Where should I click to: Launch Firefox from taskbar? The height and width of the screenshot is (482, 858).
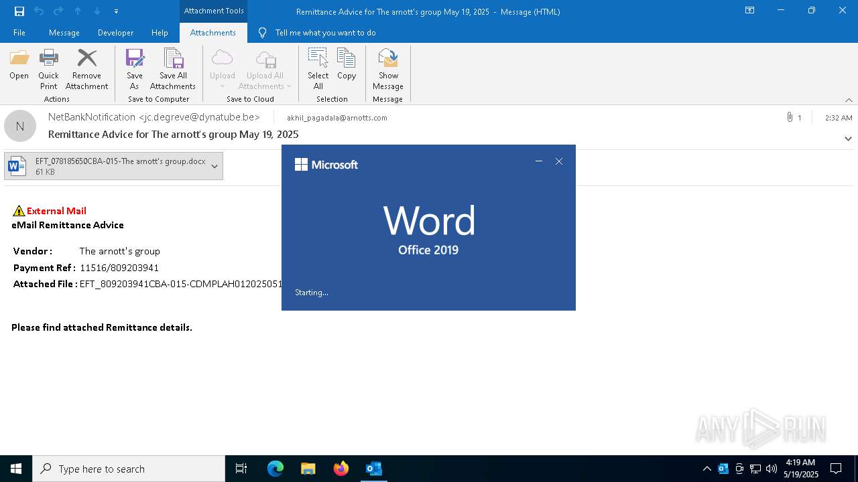click(x=341, y=469)
